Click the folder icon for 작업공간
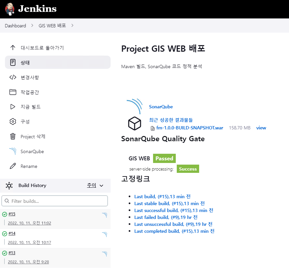The width and height of the screenshot is (289, 268). click(x=13, y=92)
